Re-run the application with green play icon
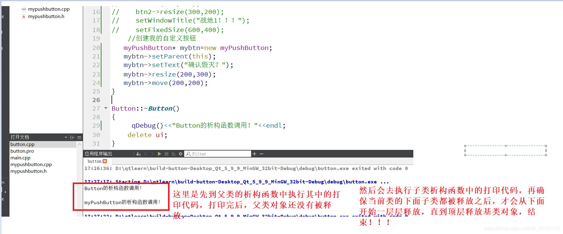Viewport: 563px width, 234px height. (x=159, y=154)
